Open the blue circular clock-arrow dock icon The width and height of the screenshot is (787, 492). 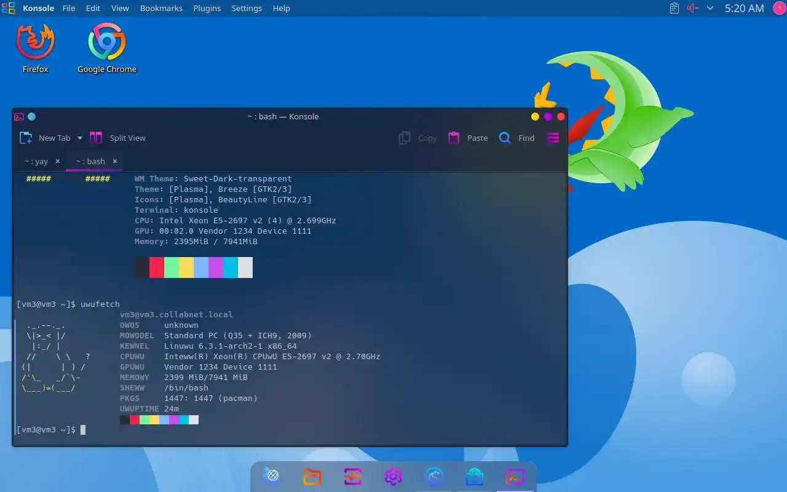434,476
